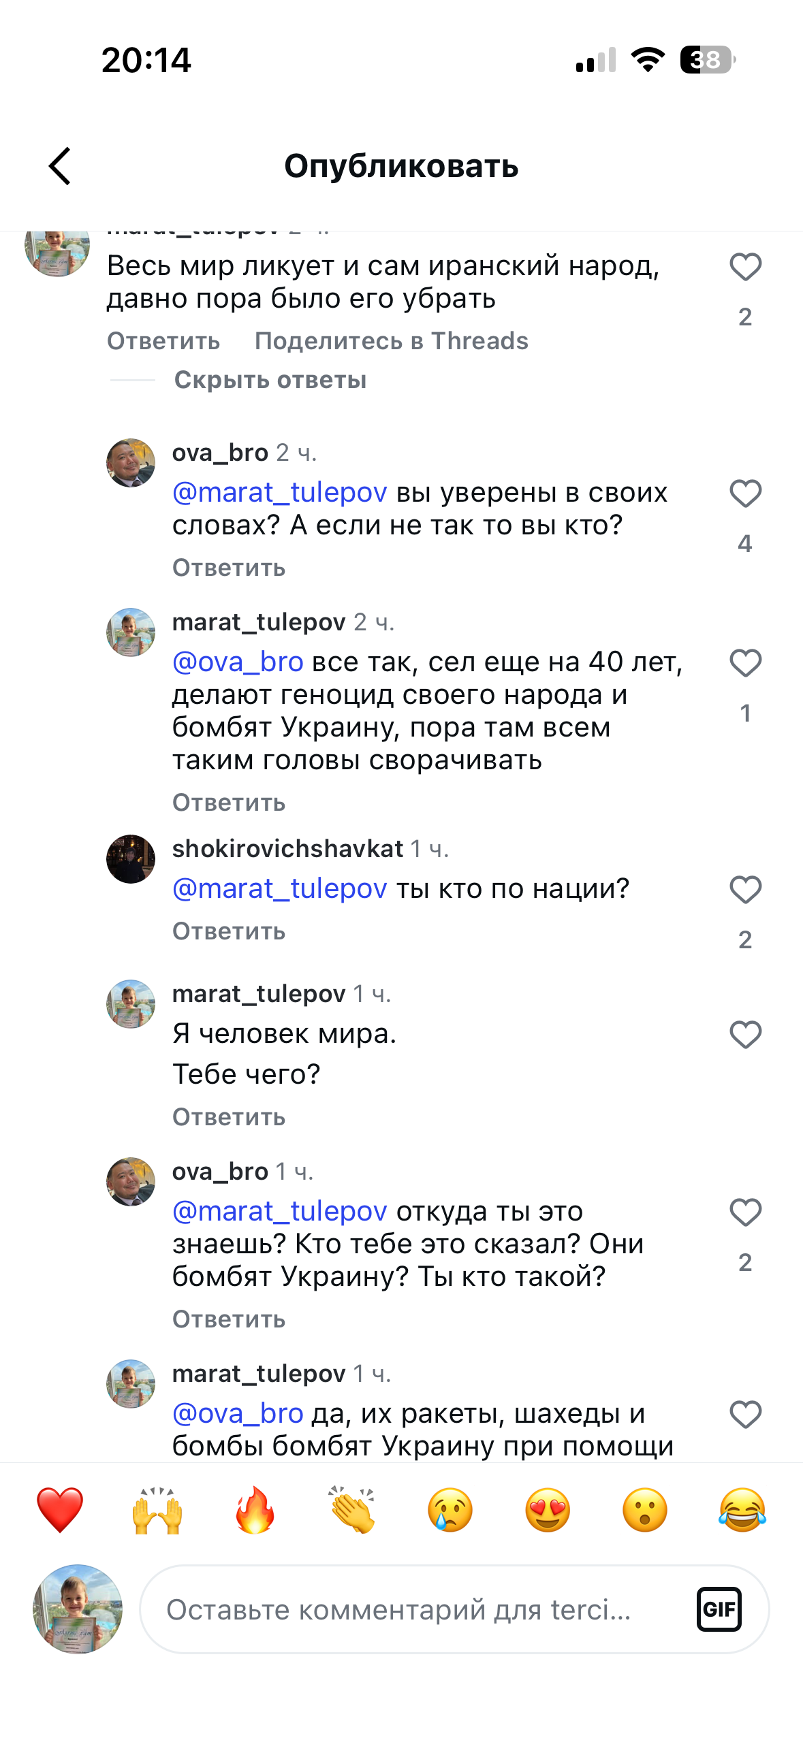Like the "Я человек мира" comment
The width and height of the screenshot is (803, 1740).
pos(745,1035)
